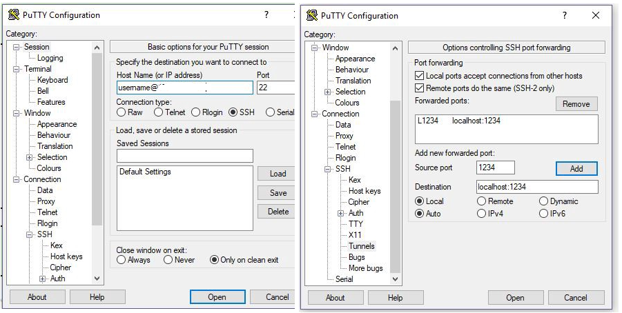This screenshot has width=622, height=313.
Task: Open the Proxy category in right tree
Action: coord(344,136)
